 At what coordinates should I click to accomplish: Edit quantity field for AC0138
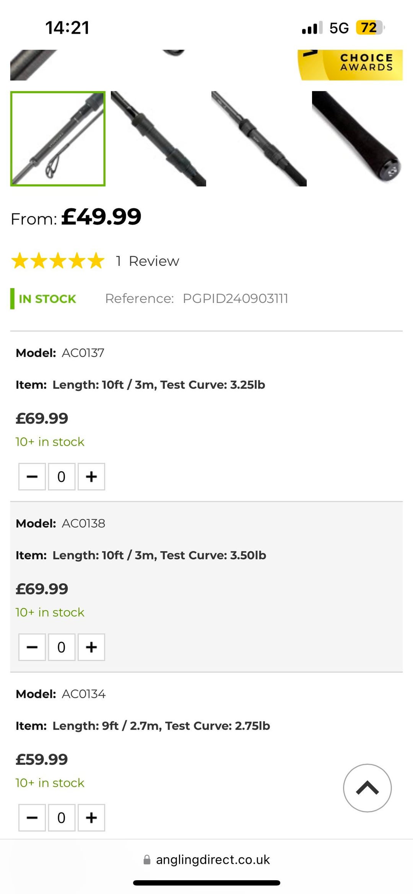tap(61, 647)
